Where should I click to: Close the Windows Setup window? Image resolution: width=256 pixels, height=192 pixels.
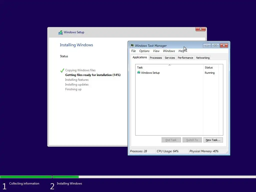pos(200,29)
